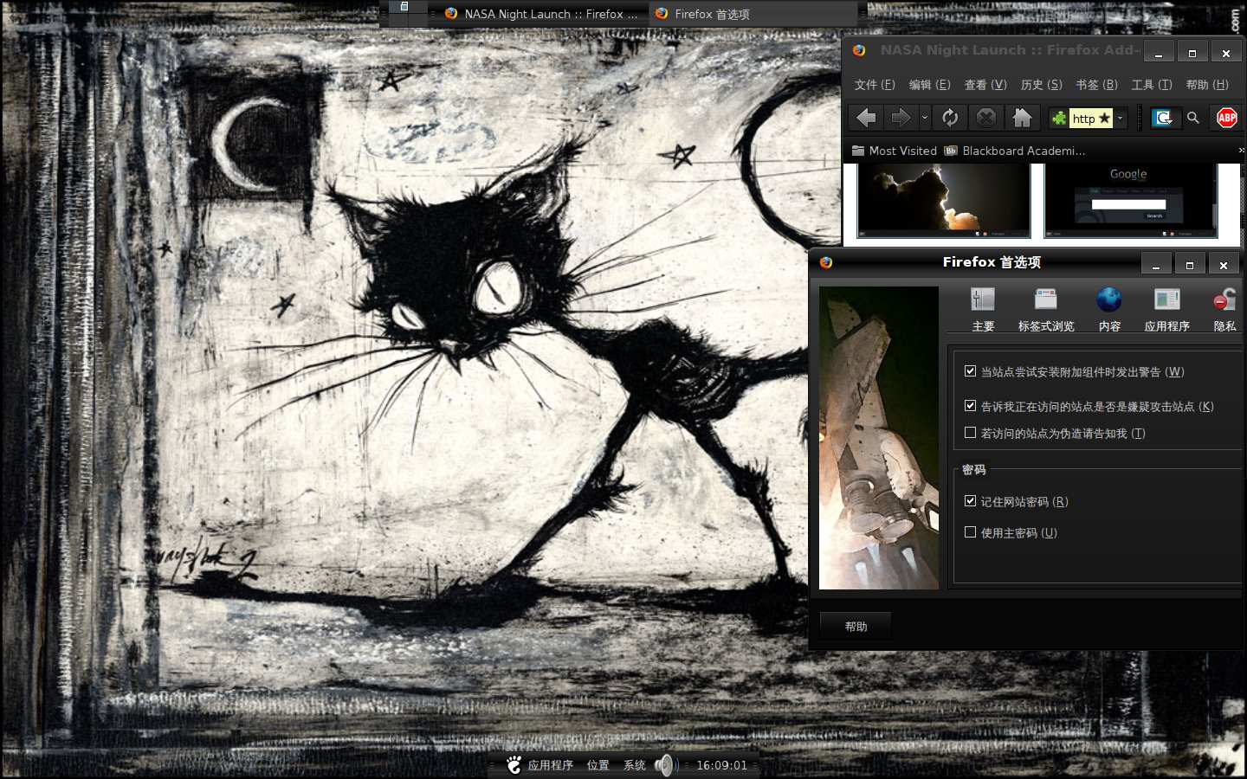Minimize the Firefox 首选项 window
Image resolution: width=1247 pixels, height=779 pixels.
(1156, 264)
